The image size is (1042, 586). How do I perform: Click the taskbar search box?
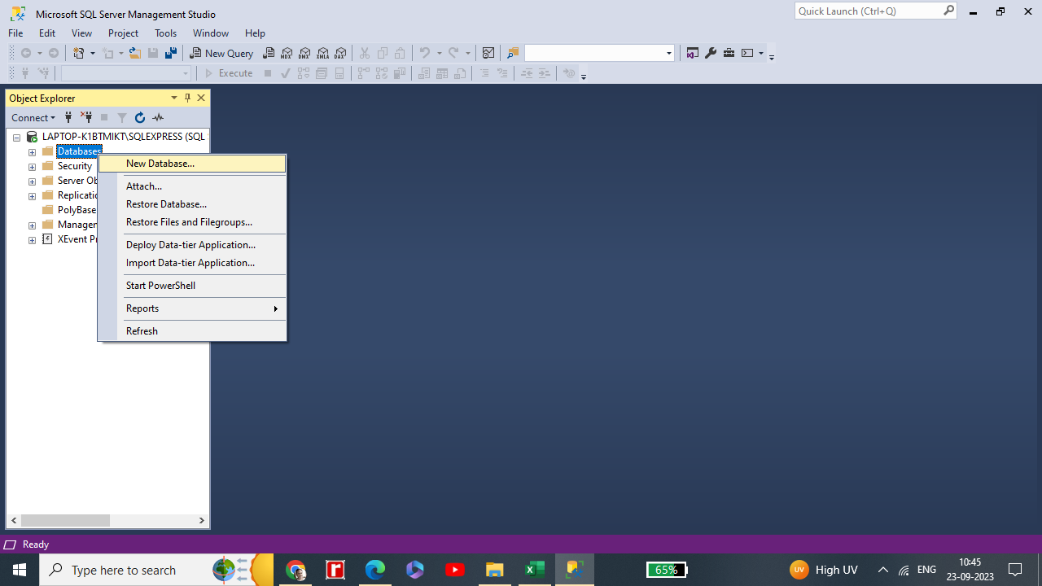(x=156, y=570)
